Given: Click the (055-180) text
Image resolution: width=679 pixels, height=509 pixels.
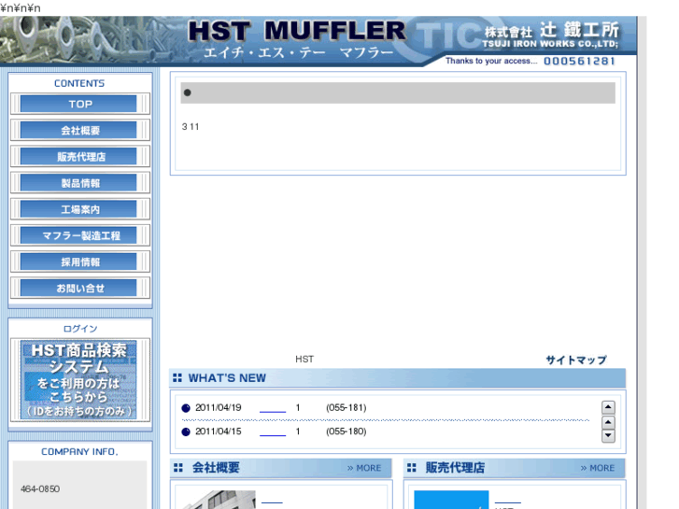Looking at the screenshot, I should pos(346,431).
